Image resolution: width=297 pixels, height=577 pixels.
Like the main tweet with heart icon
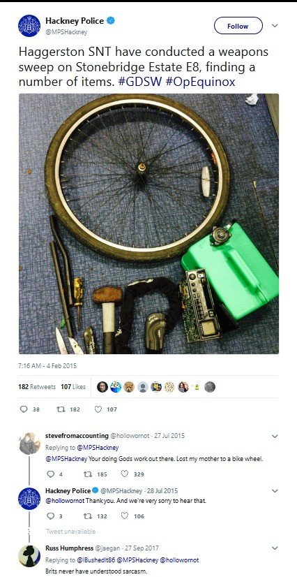click(98, 409)
